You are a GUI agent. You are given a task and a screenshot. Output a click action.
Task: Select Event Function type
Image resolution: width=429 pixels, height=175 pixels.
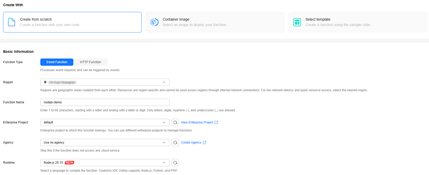(x=57, y=62)
